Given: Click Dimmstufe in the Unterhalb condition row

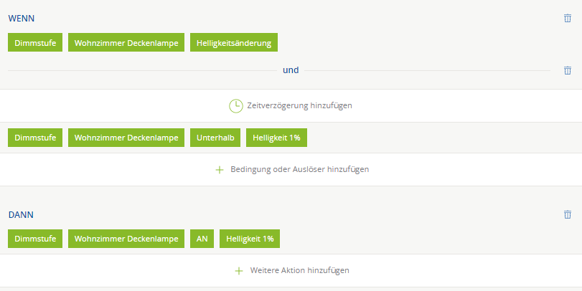Looking at the screenshot, I should (35, 138).
